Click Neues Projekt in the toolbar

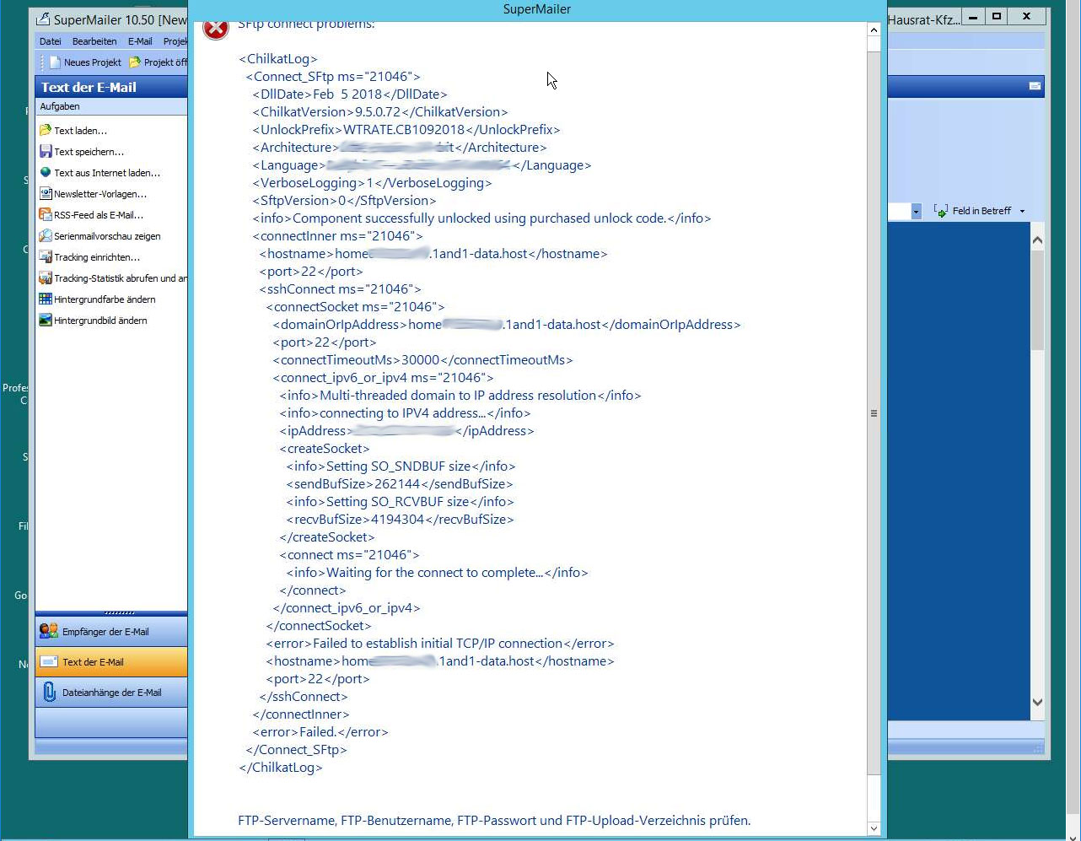(x=85, y=62)
